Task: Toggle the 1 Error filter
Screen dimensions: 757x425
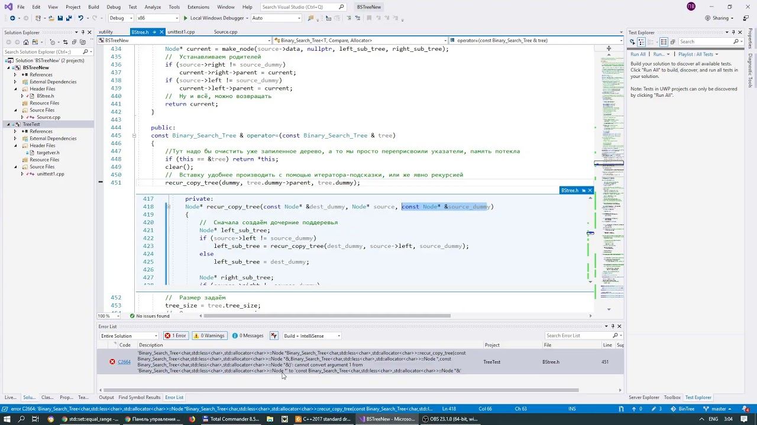Action: (x=175, y=336)
